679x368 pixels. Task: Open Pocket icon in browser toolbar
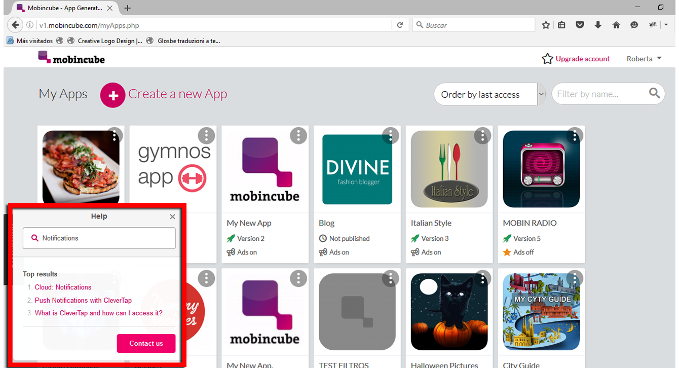click(580, 25)
